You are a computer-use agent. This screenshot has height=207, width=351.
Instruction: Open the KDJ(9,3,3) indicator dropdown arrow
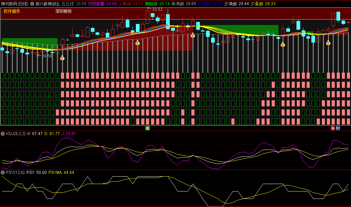point(3,134)
